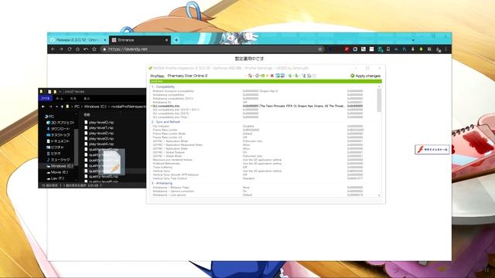Click Windows (C:) in Explorer address breadcrumb

[95, 107]
